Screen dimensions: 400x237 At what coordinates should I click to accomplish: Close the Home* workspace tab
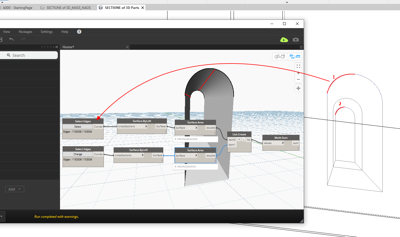click(127, 47)
